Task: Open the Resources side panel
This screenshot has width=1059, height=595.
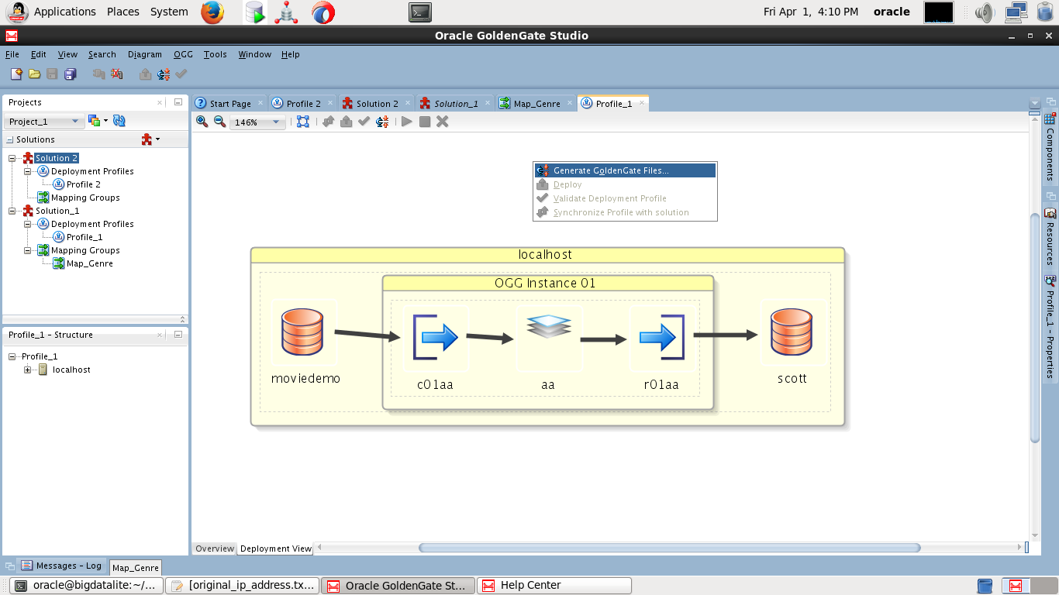Action: click(1050, 237)
